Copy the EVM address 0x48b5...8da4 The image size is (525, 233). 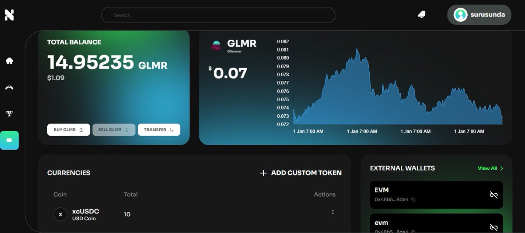point(413,199)
